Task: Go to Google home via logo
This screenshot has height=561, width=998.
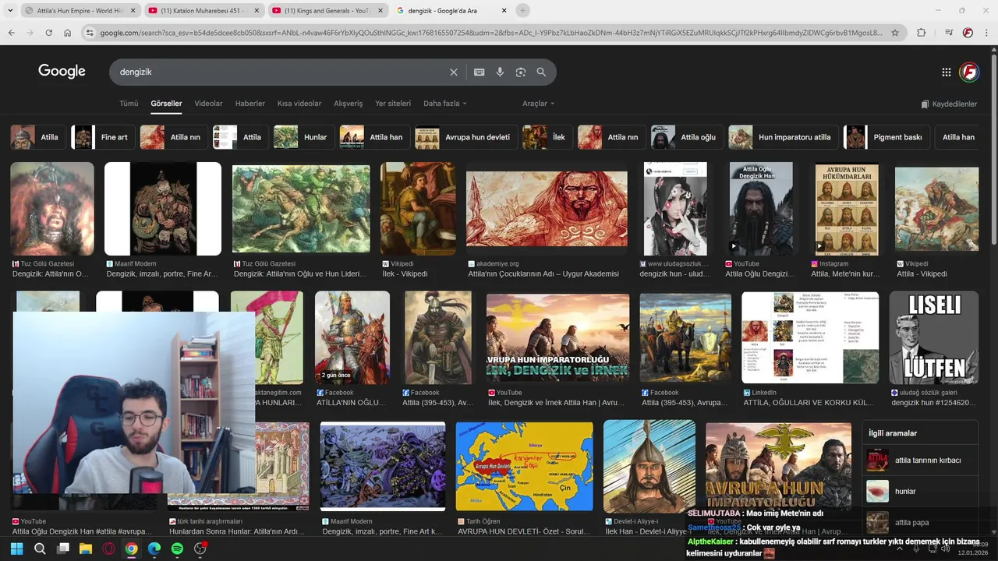Action: pyautogui.click(x=62, y=71)
